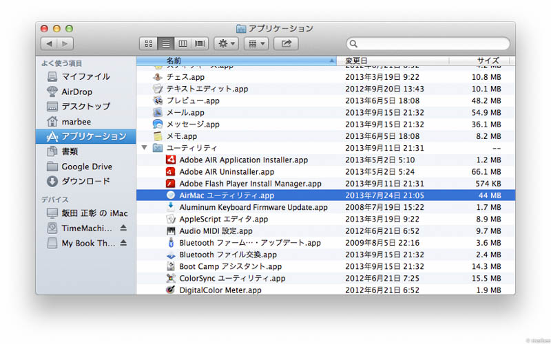
Task: Click the DigitalColor Meter.app file name
Action: (x=220, y=290)
